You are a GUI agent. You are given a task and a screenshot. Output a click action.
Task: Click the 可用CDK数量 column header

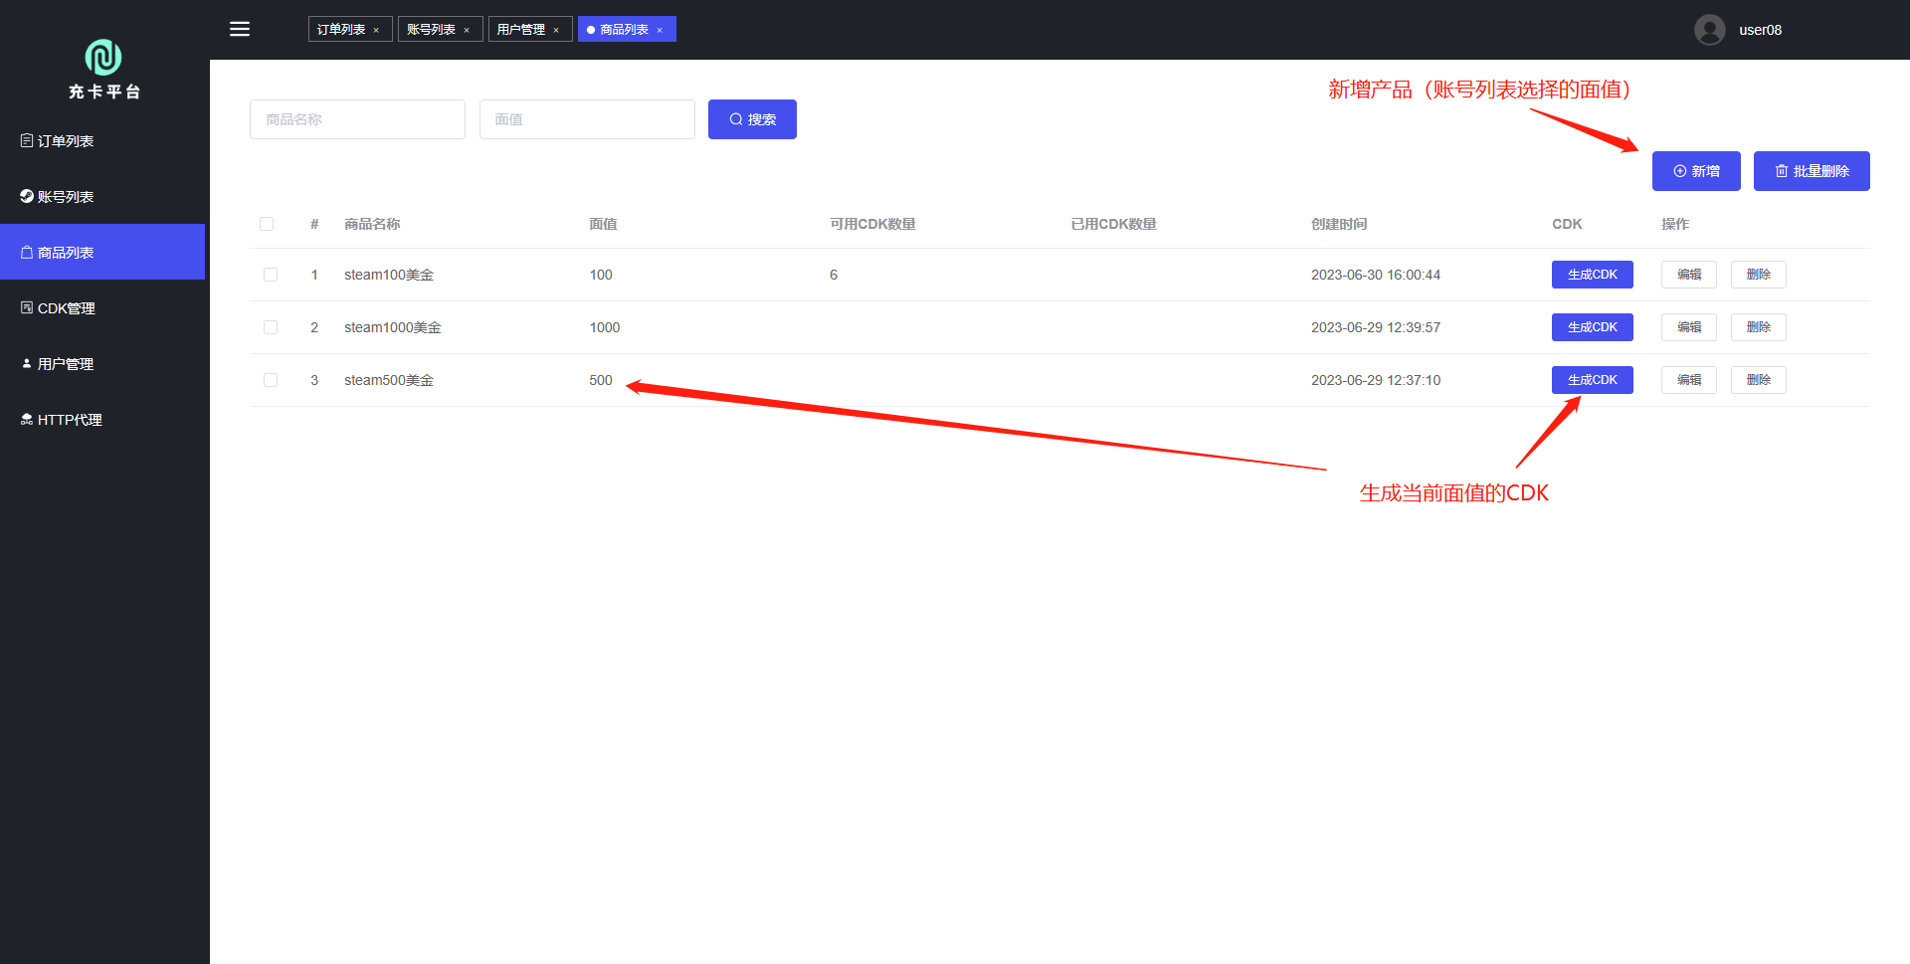[x=872, y=224]
